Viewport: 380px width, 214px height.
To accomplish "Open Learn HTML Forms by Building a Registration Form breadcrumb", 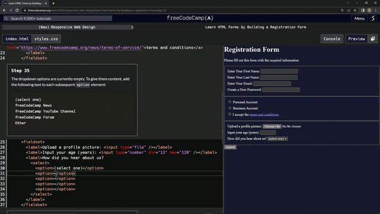I will 255,27.
